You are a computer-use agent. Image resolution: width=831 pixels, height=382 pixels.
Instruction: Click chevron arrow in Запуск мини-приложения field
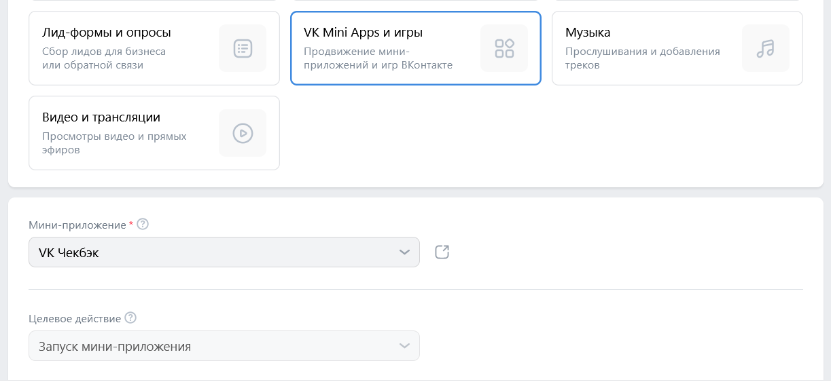point(404,346)
